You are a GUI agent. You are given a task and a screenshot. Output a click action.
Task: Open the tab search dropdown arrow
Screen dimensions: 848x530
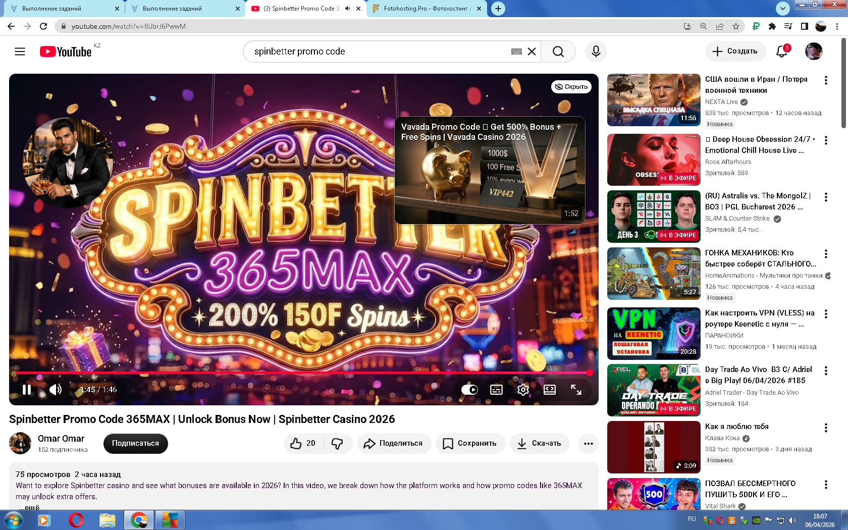(782, 8)
